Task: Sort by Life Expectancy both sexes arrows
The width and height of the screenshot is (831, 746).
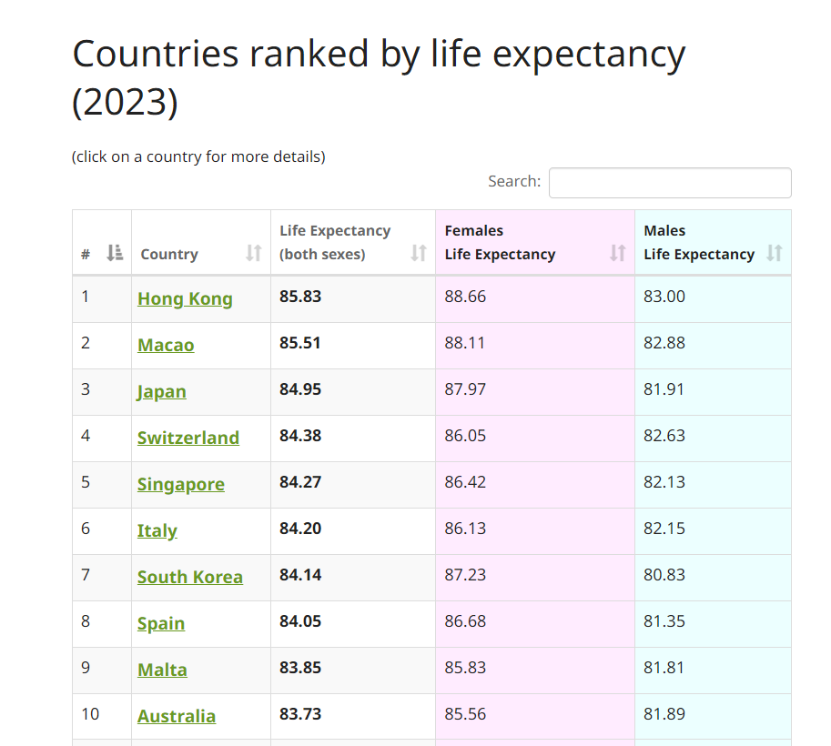Action: tap(419, 253)
